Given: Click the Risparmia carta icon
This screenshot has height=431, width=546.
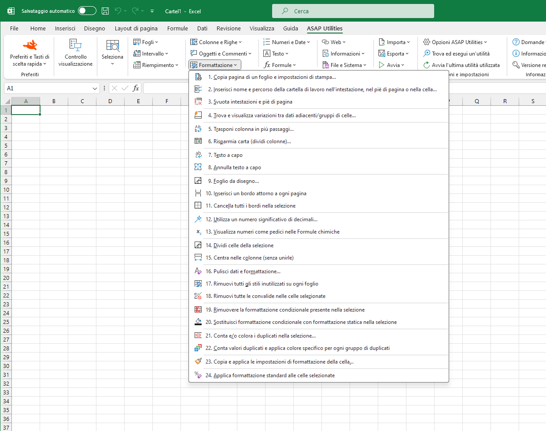Looking at the screenshot, I should 198,141.
